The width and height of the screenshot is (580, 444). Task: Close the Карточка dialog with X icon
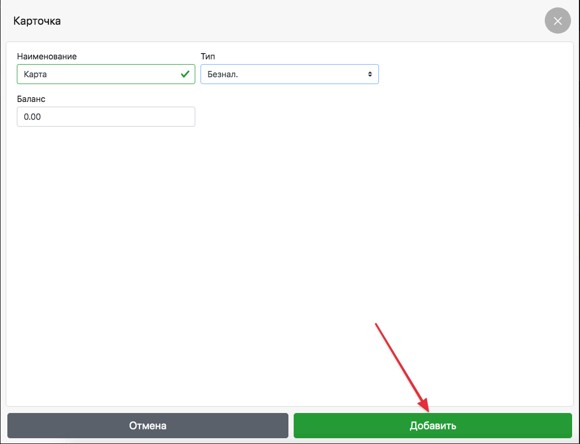point(557,22)
